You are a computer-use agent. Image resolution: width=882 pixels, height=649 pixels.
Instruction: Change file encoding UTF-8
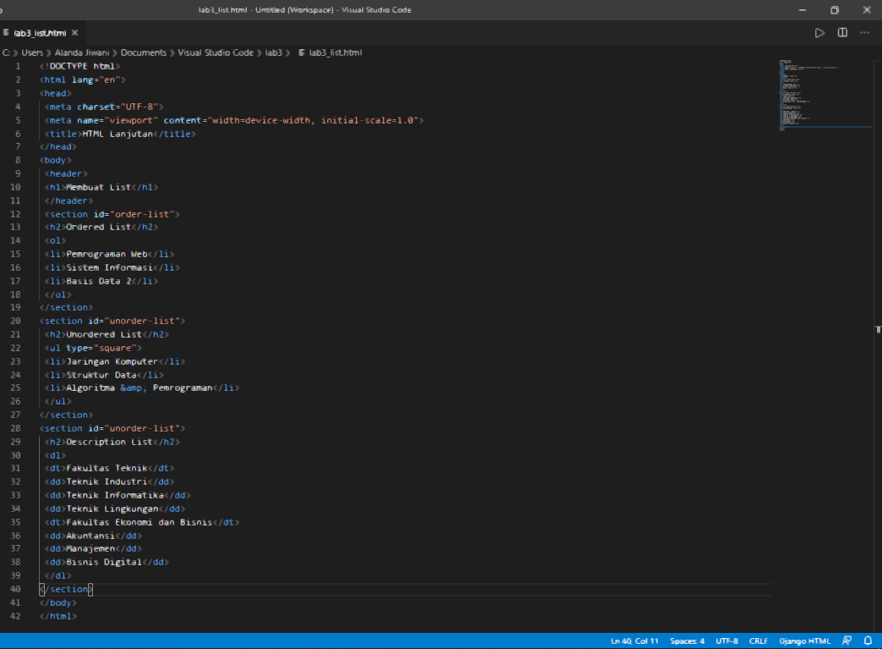726,641
